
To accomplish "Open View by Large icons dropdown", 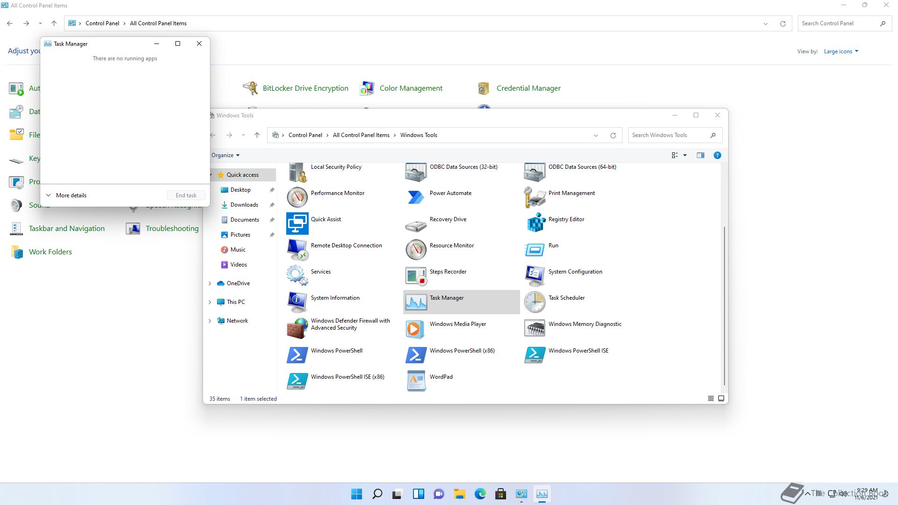I will (x=841, y=51).
